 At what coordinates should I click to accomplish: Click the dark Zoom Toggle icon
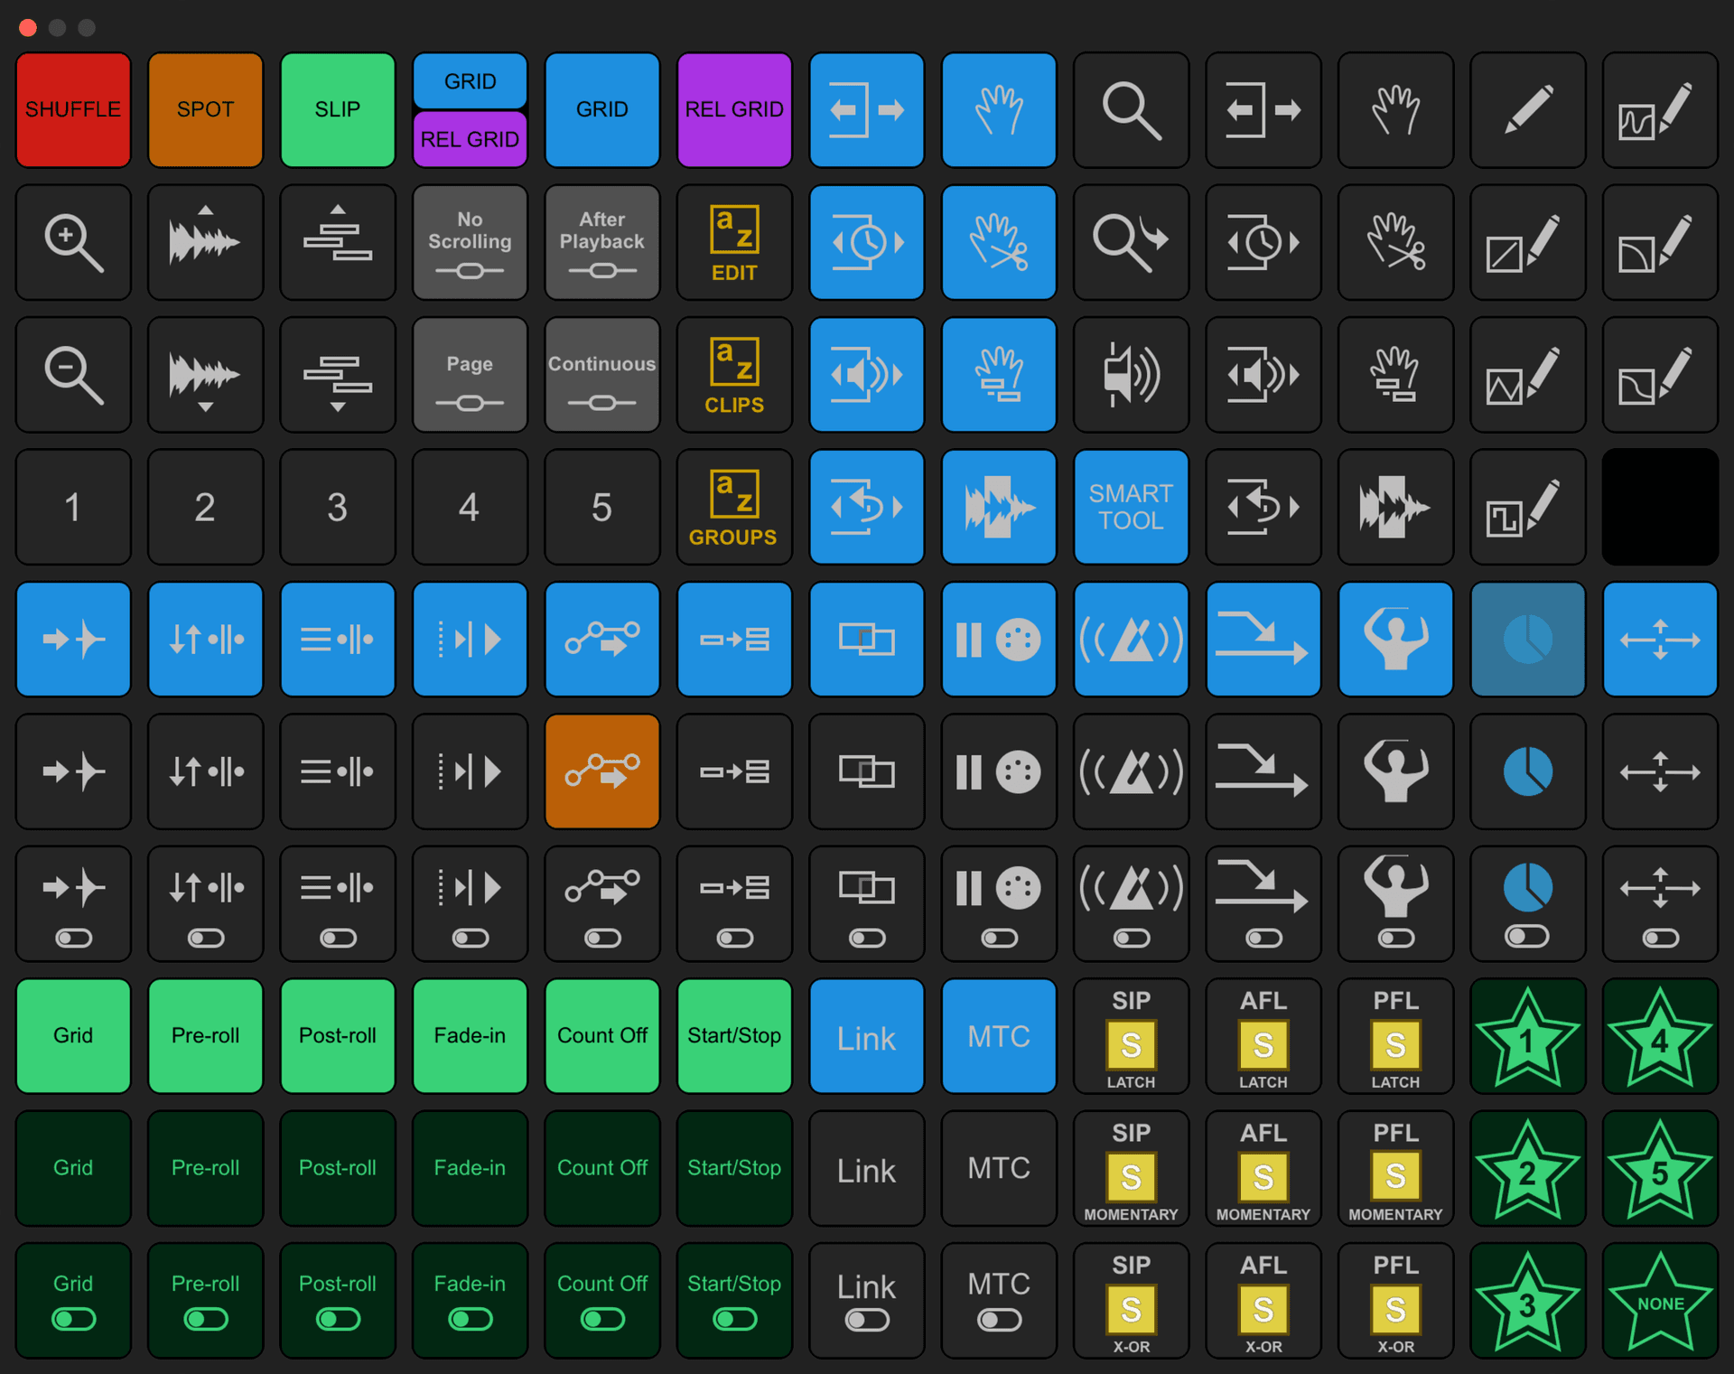pos(1131,242)
